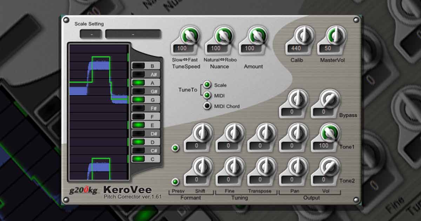The height and width of the screenshot is (221, 421).
Task: Click the 'Bypass' label
Action: [348, 115]
